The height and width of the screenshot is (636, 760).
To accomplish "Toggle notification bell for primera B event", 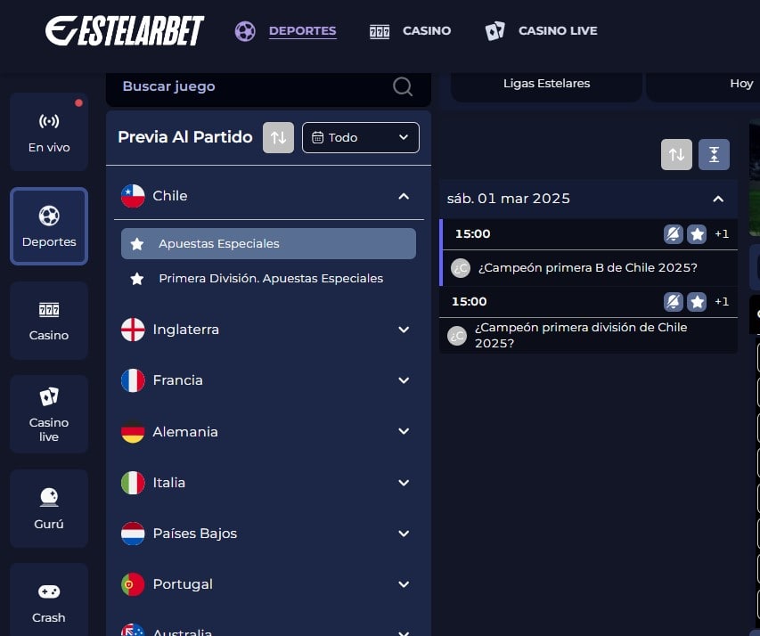I will [x=674, y=234].
